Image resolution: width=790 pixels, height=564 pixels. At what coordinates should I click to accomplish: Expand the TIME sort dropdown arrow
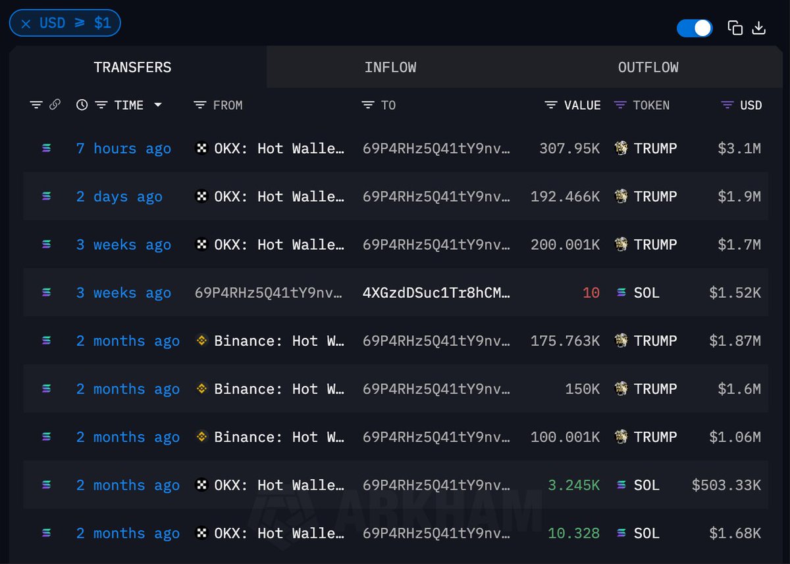[x=158, y=105]
